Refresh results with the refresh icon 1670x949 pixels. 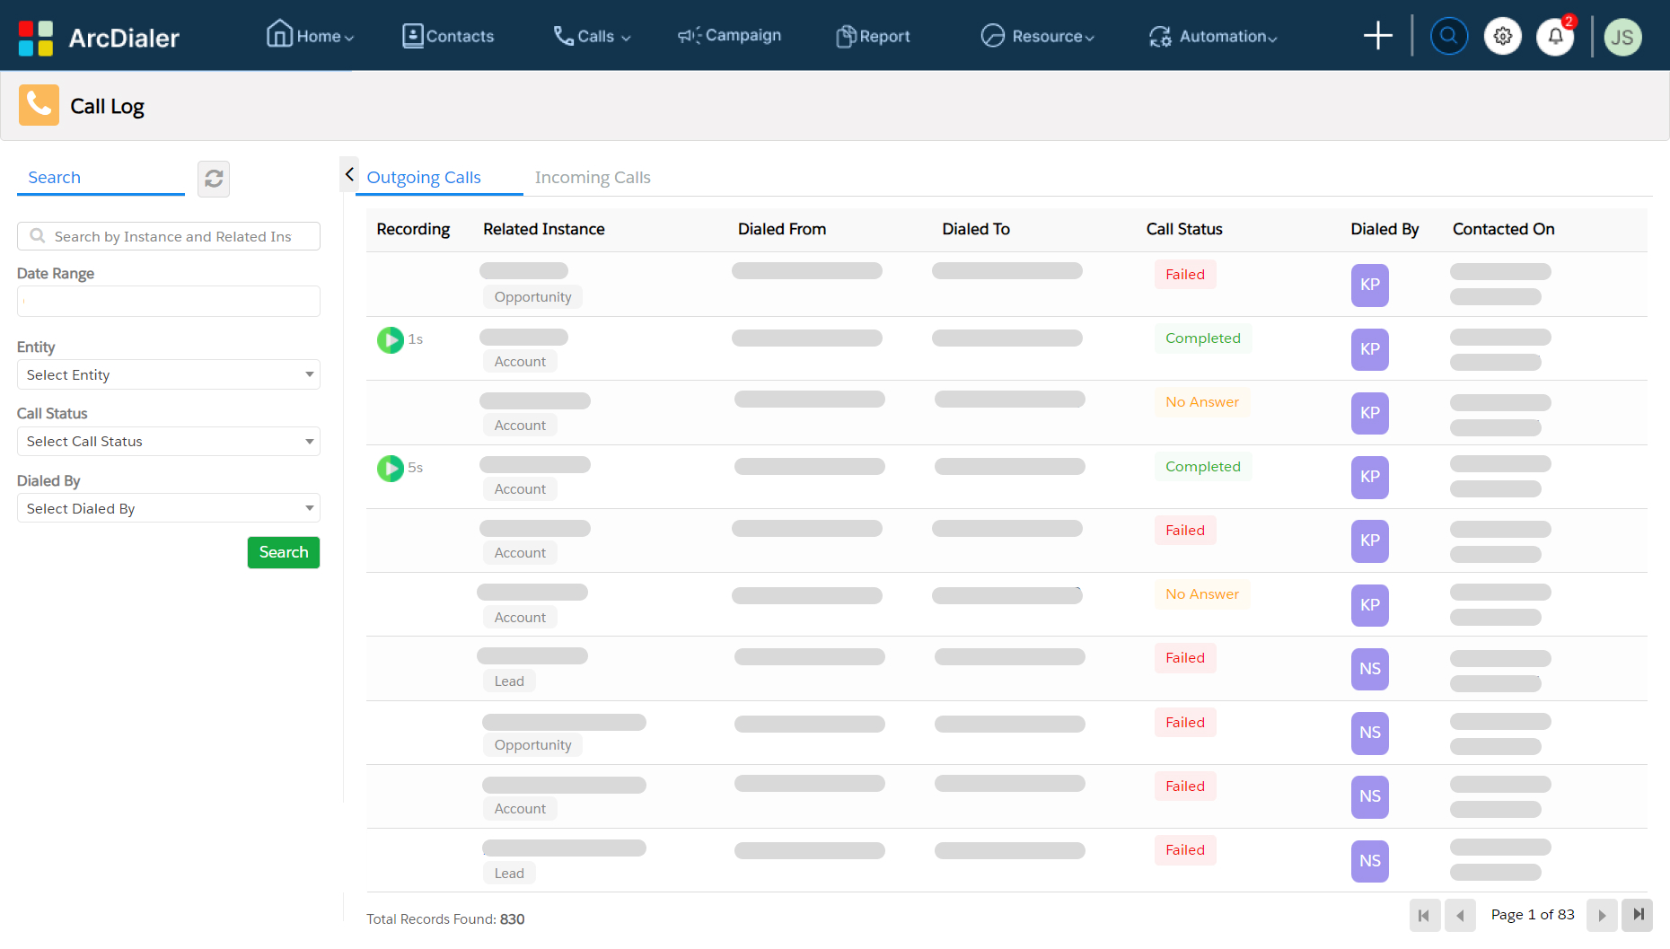pyautogui.click(x=214, y=179)
